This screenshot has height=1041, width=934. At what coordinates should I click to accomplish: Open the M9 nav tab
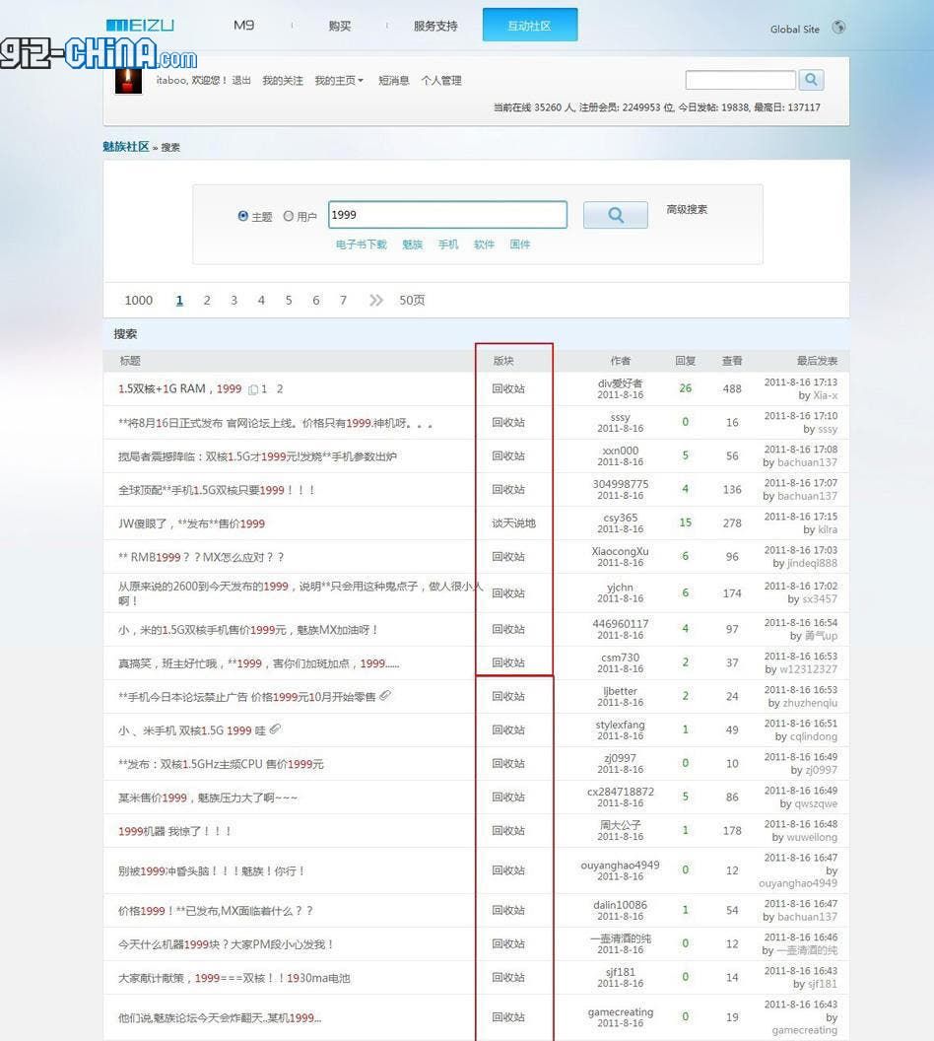click(243, 26)
